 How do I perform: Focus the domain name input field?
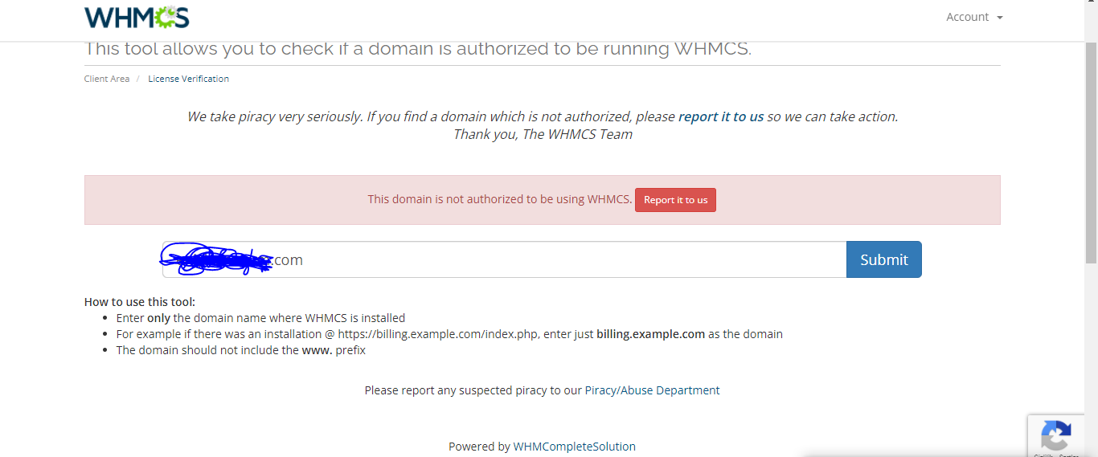pos(504,259)
